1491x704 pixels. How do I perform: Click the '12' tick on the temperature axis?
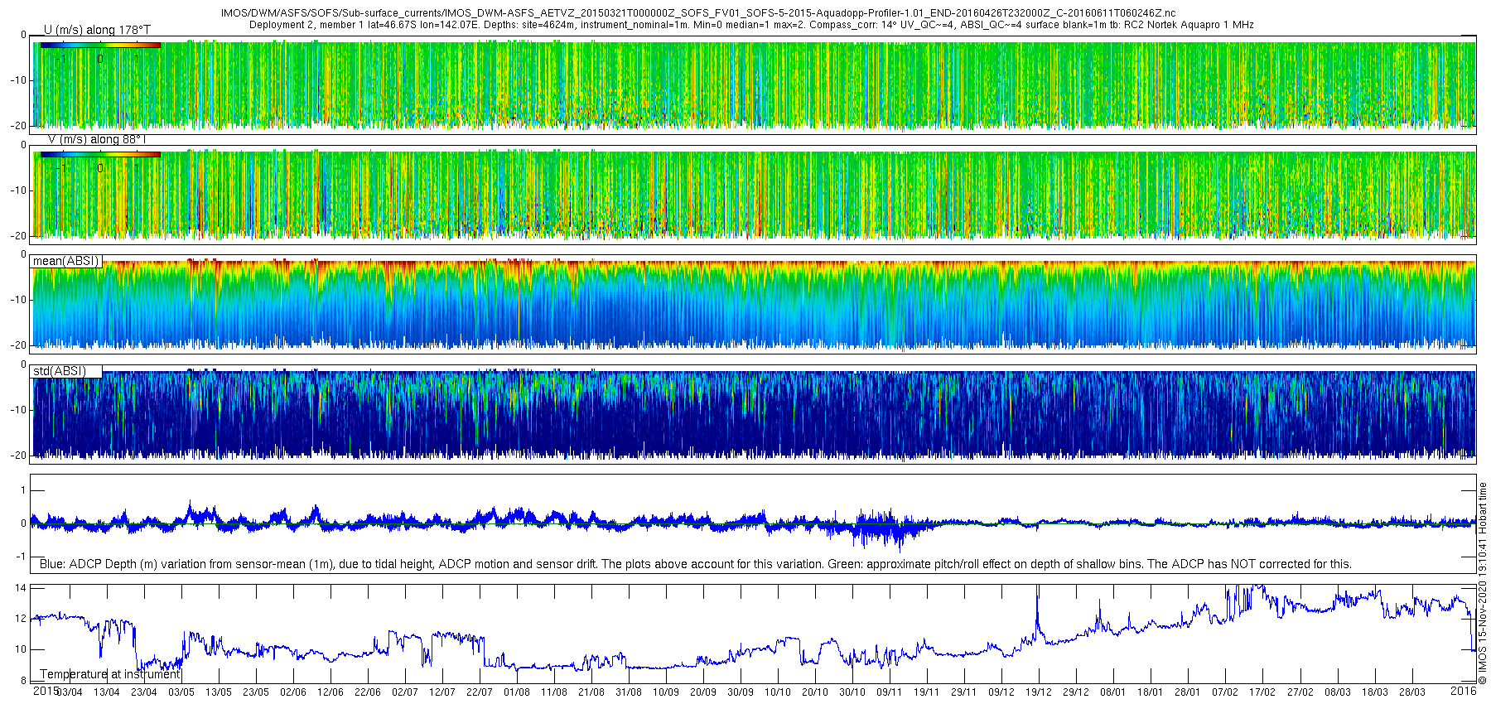22,619
